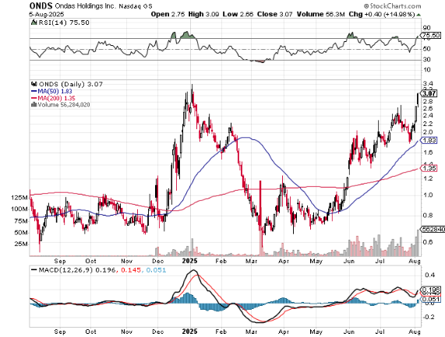Click the volume value tag on the right axis
This screenshot has height=337, width=445.
[433, 229]
